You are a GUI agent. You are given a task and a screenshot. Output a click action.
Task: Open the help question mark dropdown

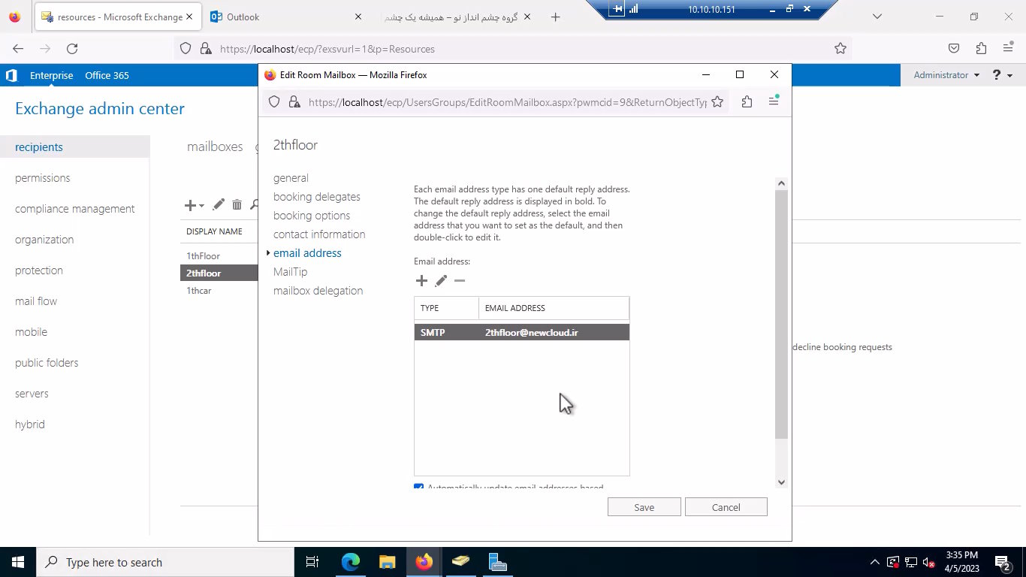pyautogui.click(x=1003, y=75)
